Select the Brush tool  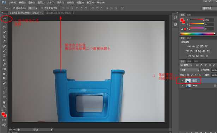point(4,51)
